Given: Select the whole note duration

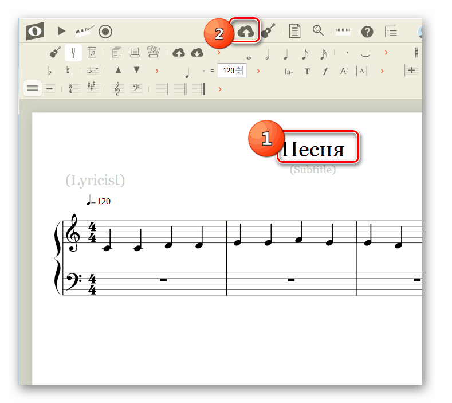Looking at the screenshot, I should pyautogui.click(x=249, y=58).
